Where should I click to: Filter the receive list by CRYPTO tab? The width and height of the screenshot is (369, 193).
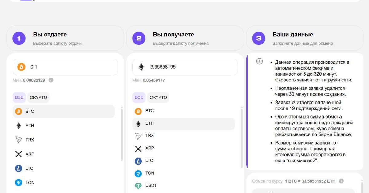click(x=158, y=97)
